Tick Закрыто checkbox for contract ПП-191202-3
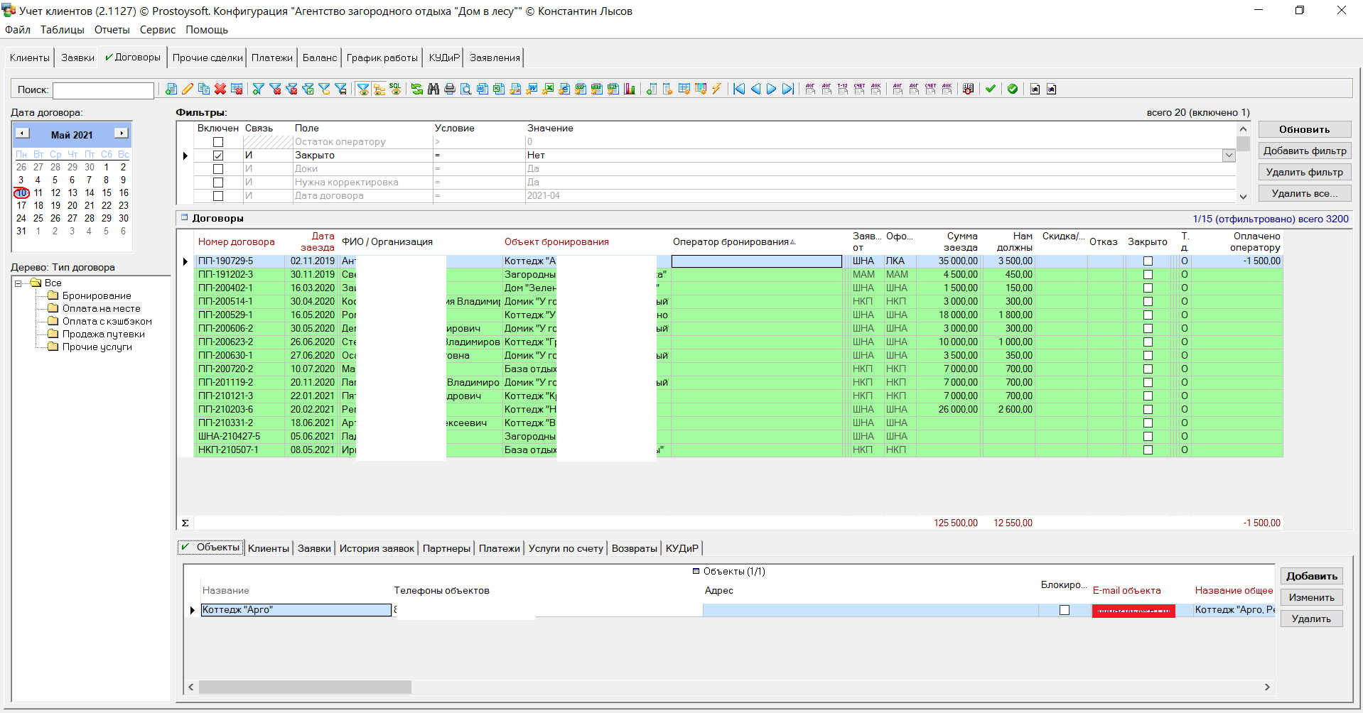The height and width of the screenshot is (713, 1363). click(1147, 275)
